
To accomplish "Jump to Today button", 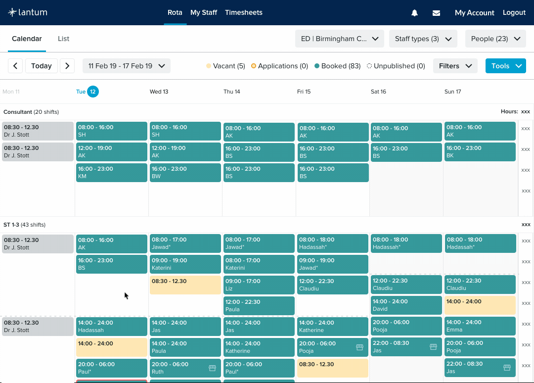I will pyautogui.click(x=41, y=66).
